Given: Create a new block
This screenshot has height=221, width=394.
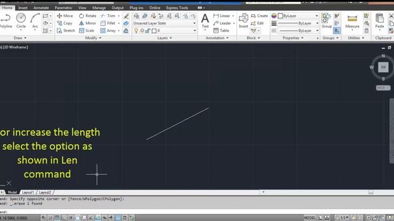Looking at the screenshot, I should pos(260,16).
